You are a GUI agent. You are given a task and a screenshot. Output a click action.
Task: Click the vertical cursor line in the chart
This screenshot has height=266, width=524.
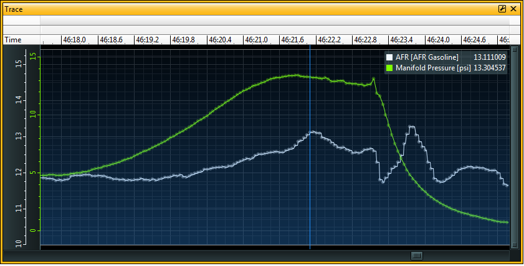tap(310, 187)
